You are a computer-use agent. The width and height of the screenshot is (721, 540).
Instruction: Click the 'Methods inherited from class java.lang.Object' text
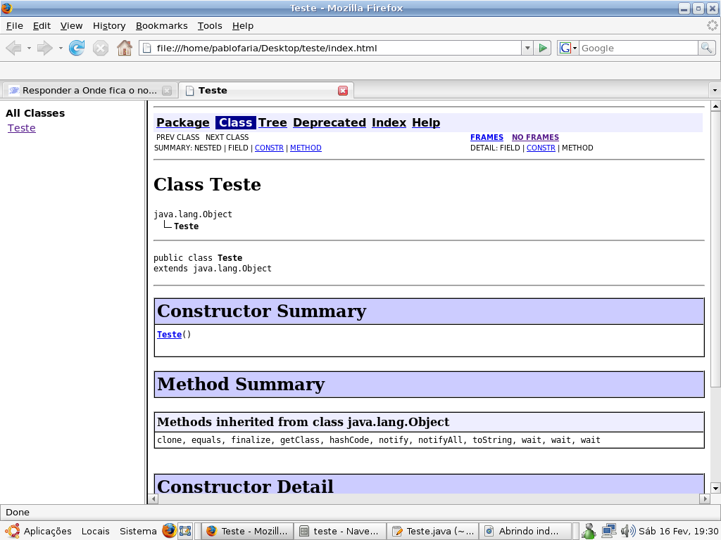303,422
